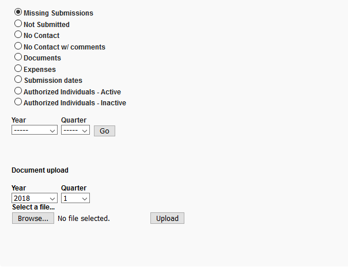Open the Document upload Year dropdown showing 2018

[x=34, y=199]
